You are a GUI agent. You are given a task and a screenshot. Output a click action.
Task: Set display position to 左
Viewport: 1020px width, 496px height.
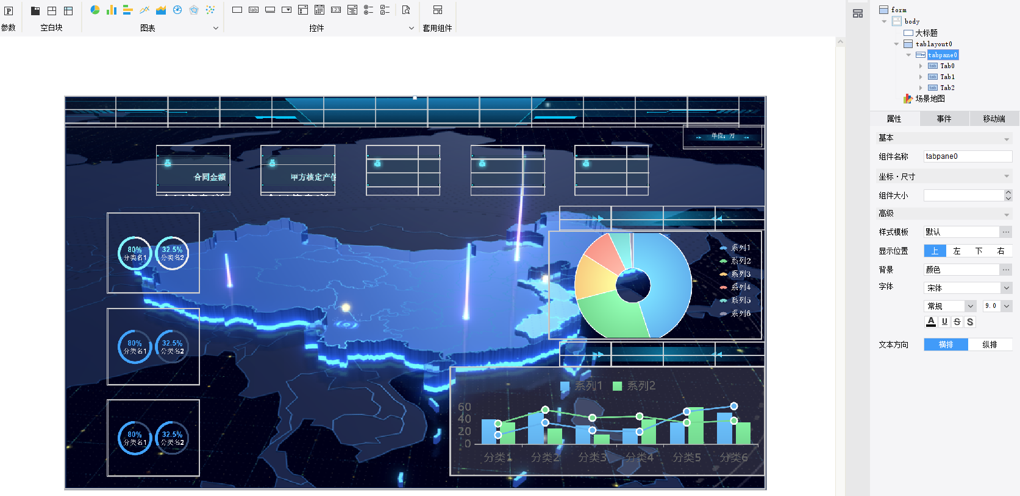957,251
